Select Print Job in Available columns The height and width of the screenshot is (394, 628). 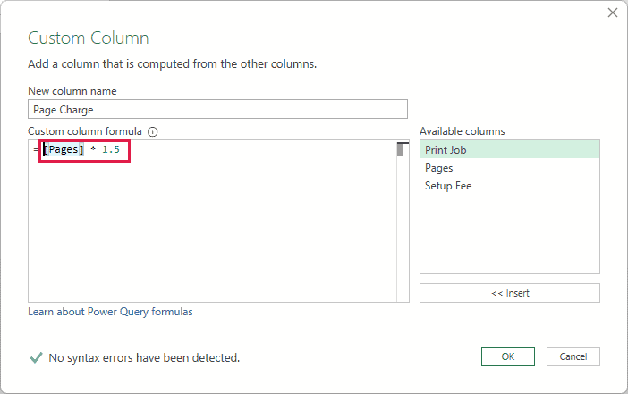pyautogui.click(x=509, y=149)
